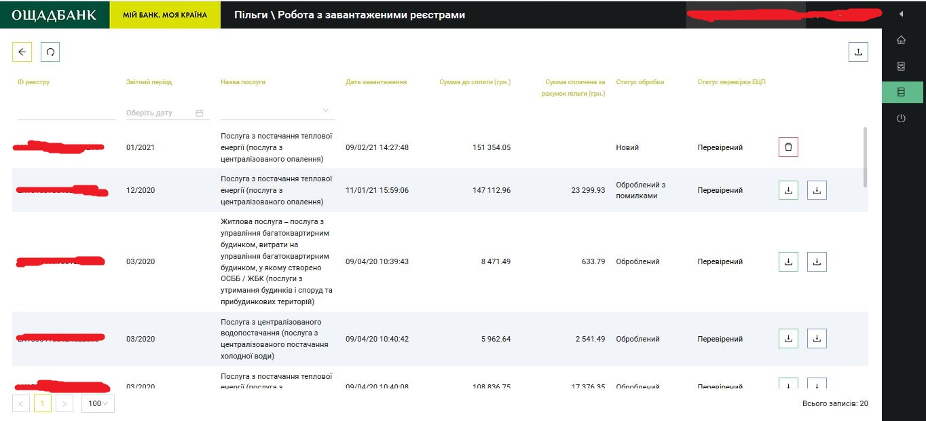The image size is (926, 421).
Task: Click the Житлова послуга service description
Action: click(277, 261)
